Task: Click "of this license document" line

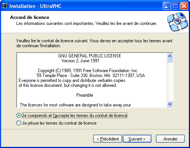Action: coord(68,85)
